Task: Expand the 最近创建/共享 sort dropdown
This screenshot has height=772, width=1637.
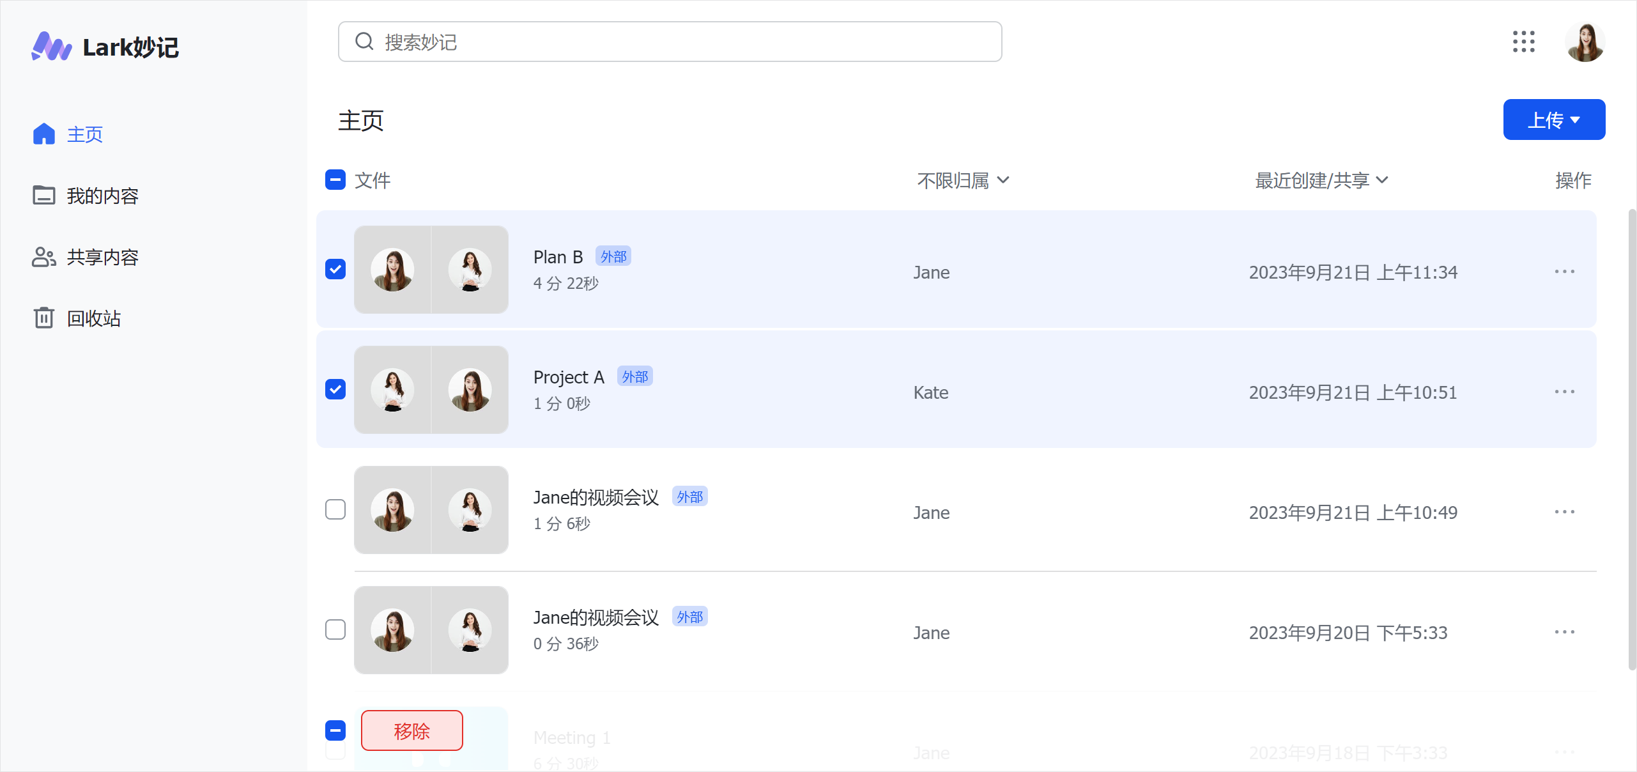Action: [1321, 180]
